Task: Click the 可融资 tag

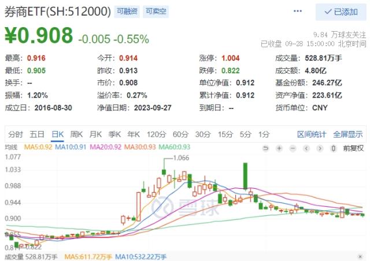Action: (127, 12)
